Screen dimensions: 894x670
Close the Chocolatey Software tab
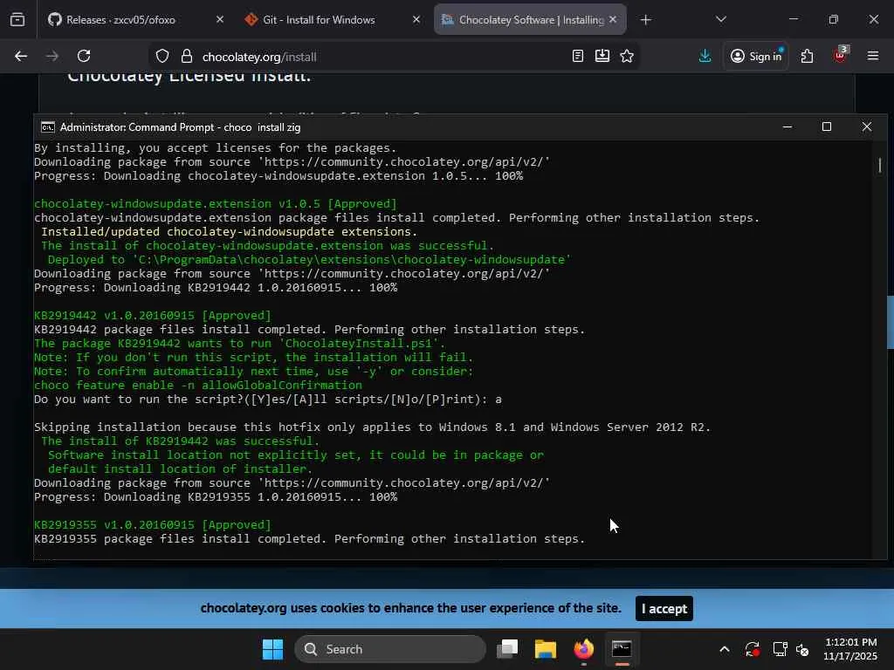point(613,20)
